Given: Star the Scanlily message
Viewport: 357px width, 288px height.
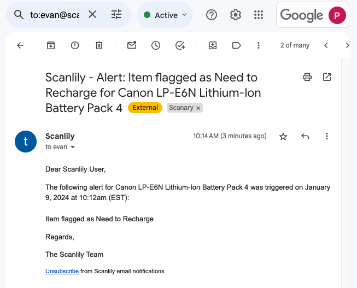Looking at the screenshot, I should (x=283, y=137).
